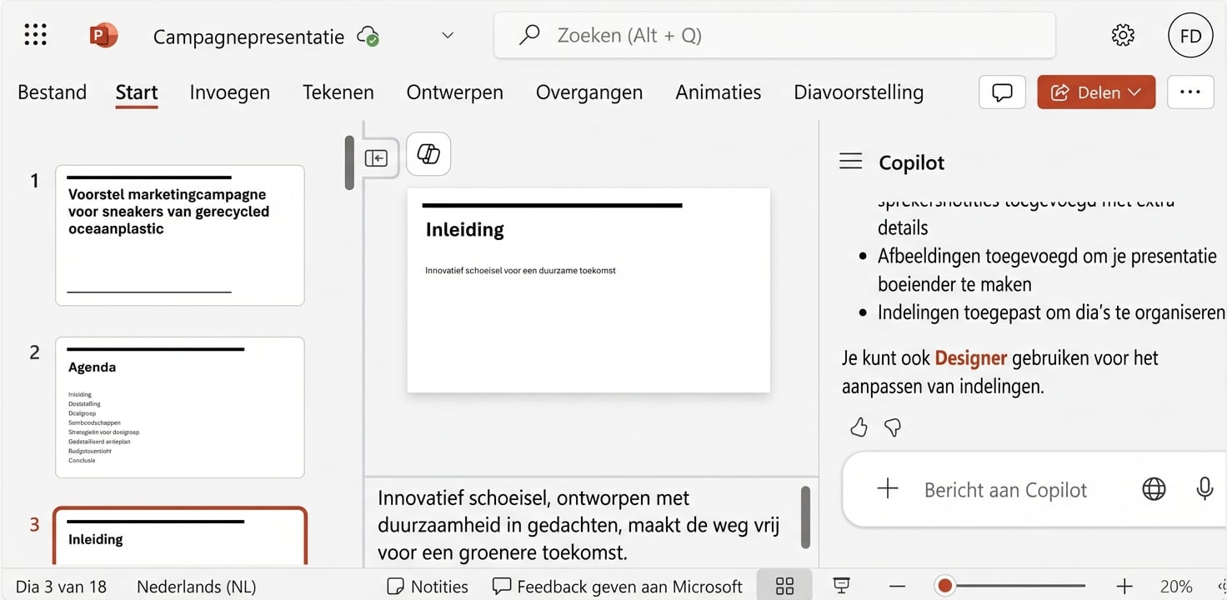This screenshot has height=600, width=1227.
Task: Start slideshow from the status bar icon
Action: coord(841,586)
